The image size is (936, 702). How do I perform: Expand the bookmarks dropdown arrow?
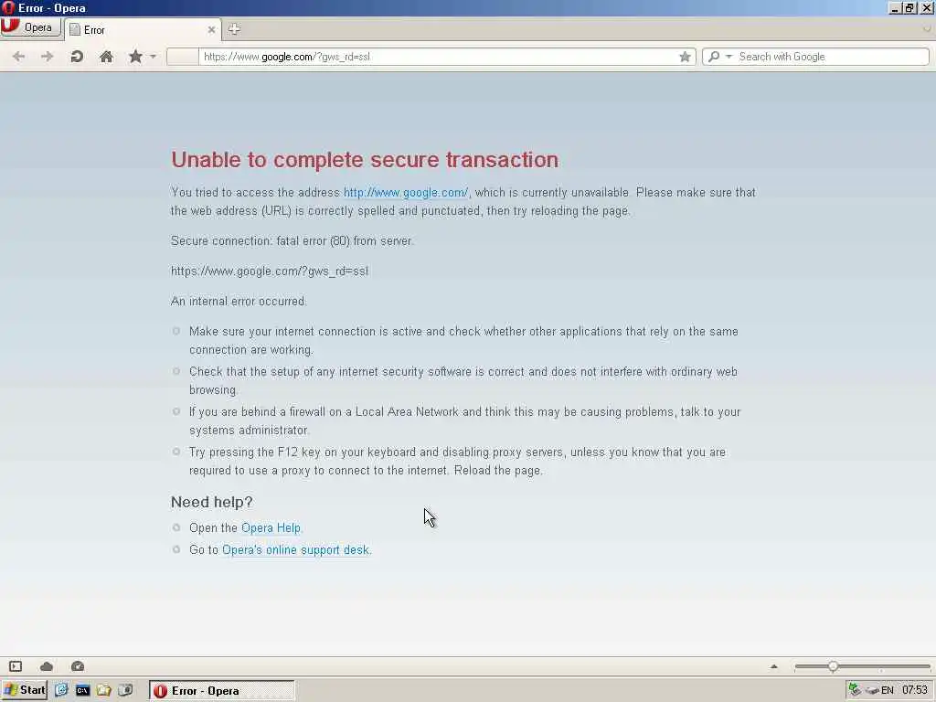click(153, 57)
